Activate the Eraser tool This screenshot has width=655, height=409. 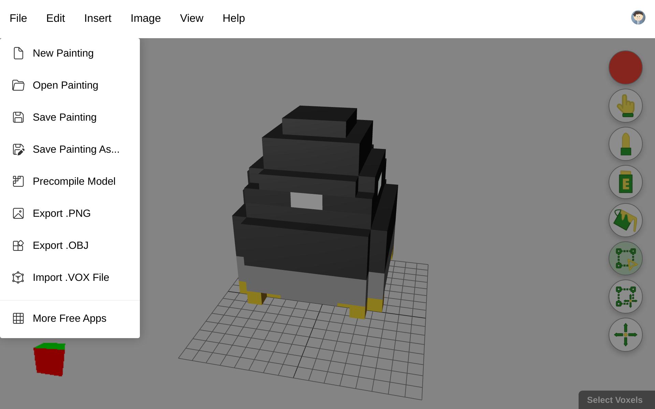(626, 182)
